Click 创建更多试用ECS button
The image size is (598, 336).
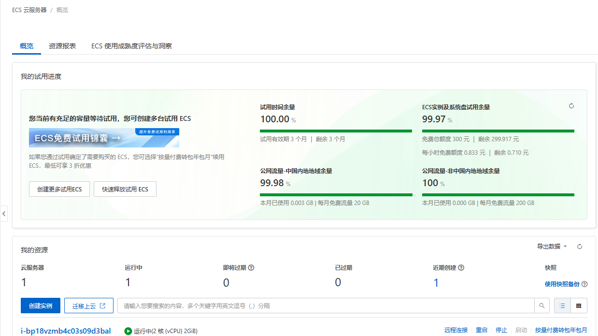click(59, 189)
